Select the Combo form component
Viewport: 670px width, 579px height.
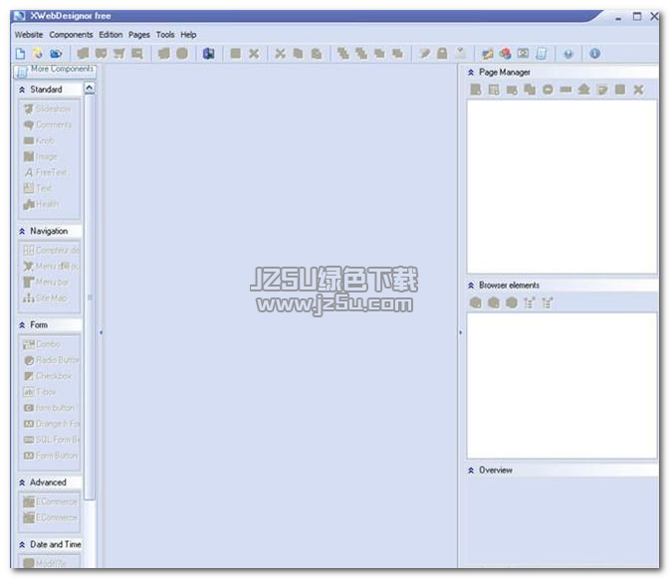coord(42,344)
